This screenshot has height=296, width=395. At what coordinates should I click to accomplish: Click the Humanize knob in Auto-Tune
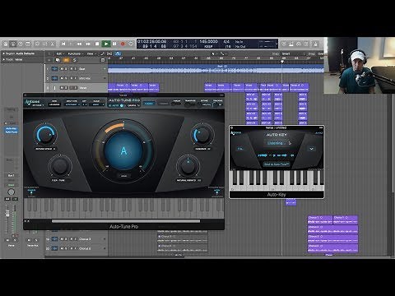click(x=202, y=135)
